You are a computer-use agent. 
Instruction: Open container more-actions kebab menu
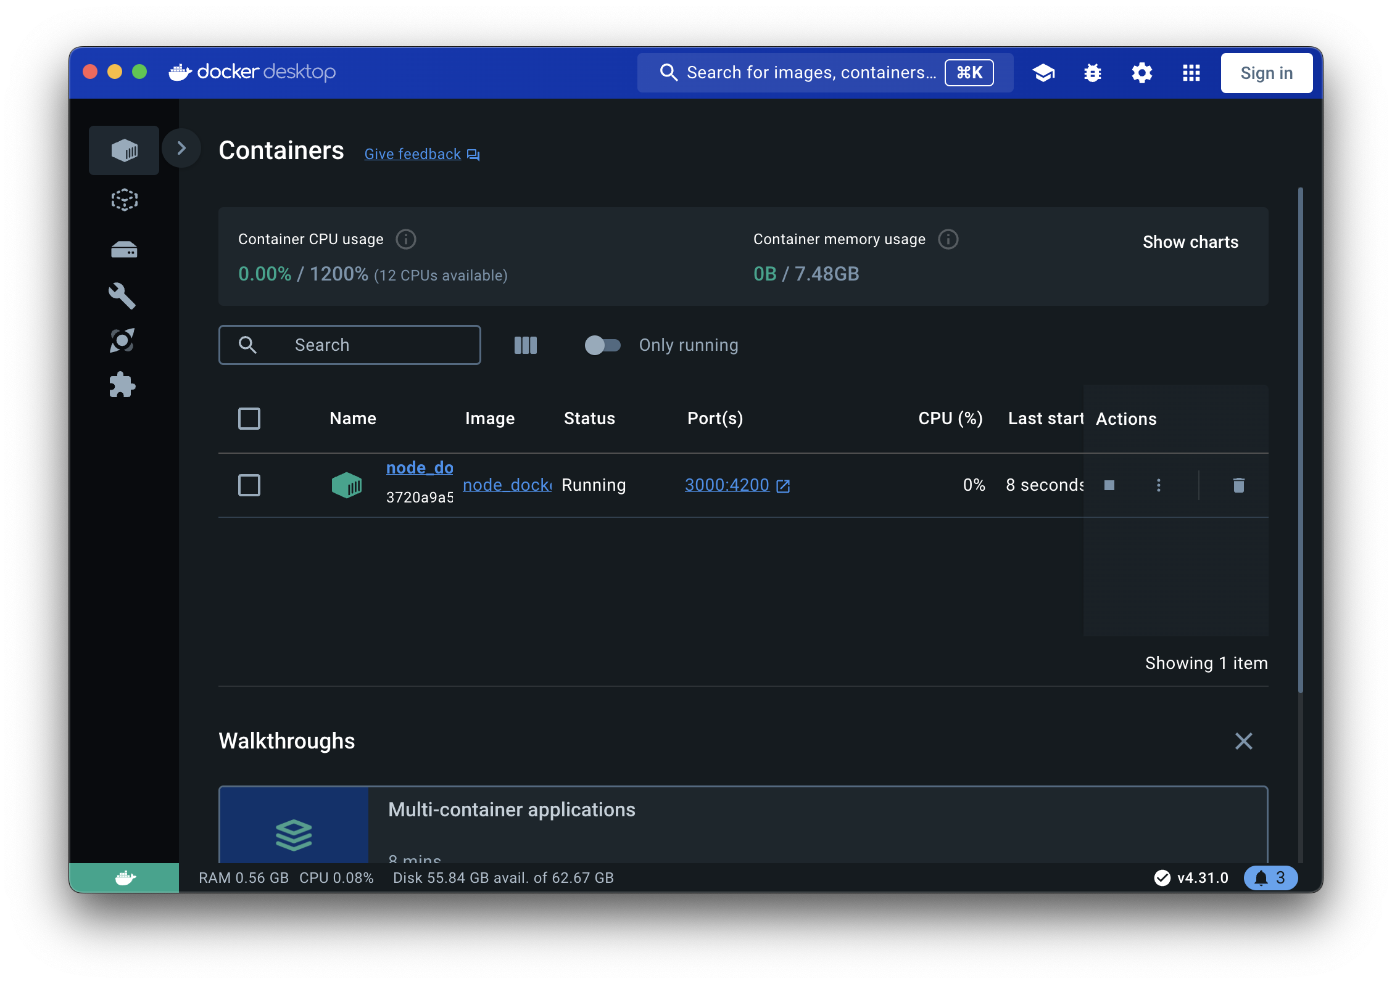(x=1159, y=485)
